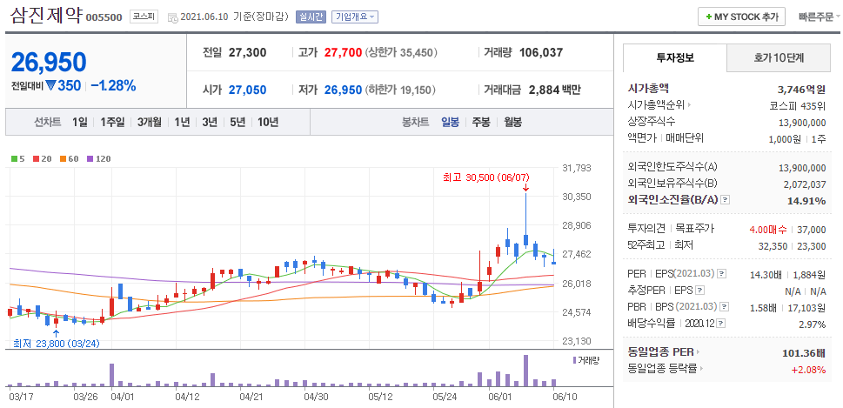Open help icon next to PER EPS(2021.03)
The height and width of the screenshot is (408, 843).
tap(721, 274)
